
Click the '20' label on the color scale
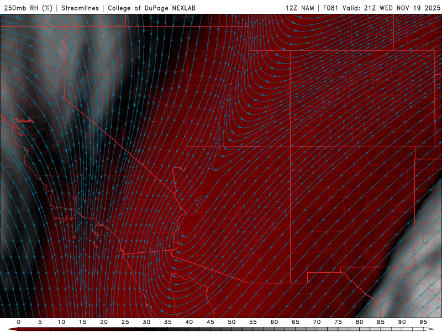104,322
